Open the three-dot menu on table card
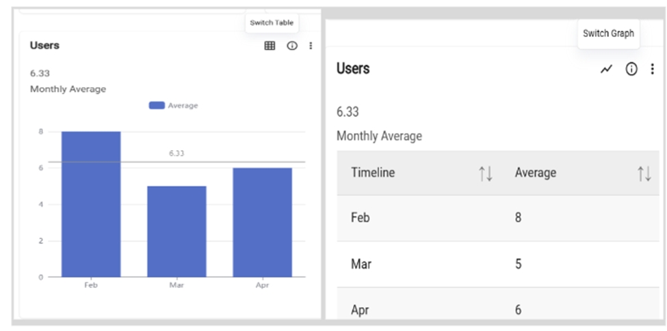The width and height of the screenshot is (667, 331). (652, 69)
